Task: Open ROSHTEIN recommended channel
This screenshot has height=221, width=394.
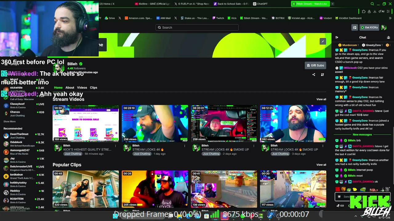Action: click(x=24, y=200)
